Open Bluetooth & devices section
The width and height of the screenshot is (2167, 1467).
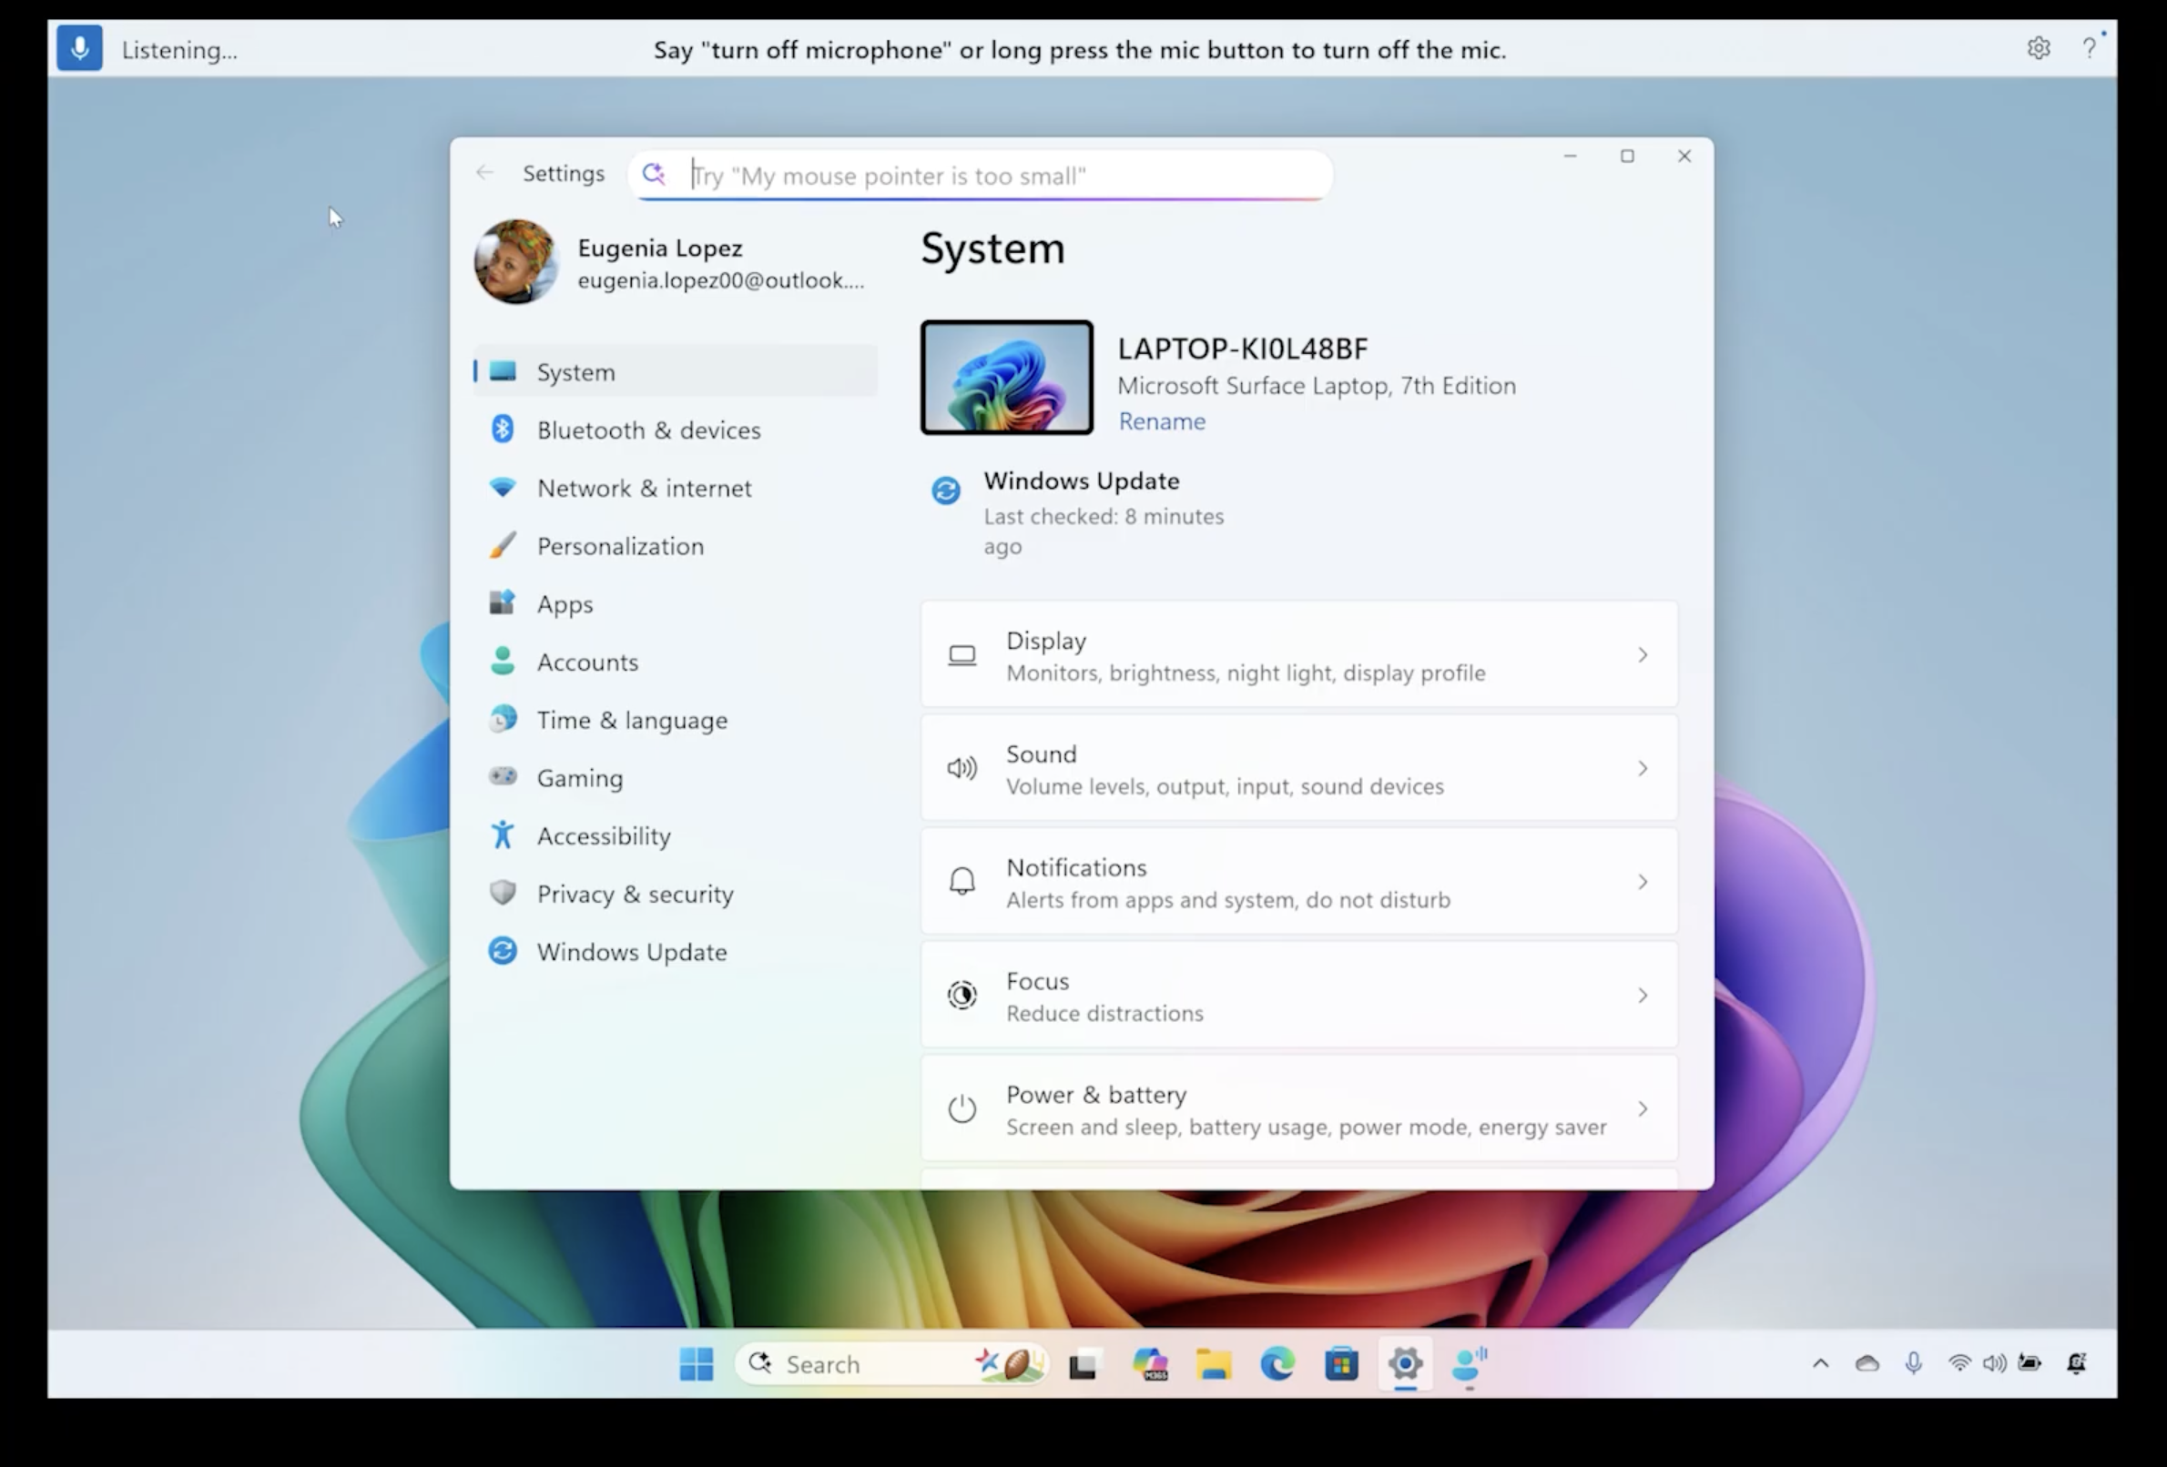(676, 430)
